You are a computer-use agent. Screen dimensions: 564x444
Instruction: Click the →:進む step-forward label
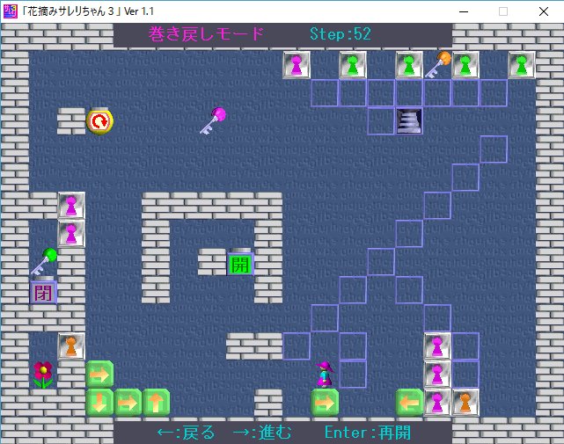tap(264, 433)
